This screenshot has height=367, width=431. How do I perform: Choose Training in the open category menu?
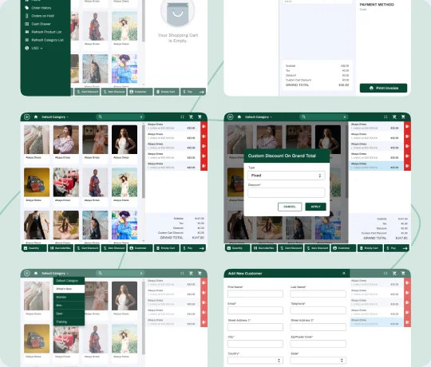click(x=69, y=322)
